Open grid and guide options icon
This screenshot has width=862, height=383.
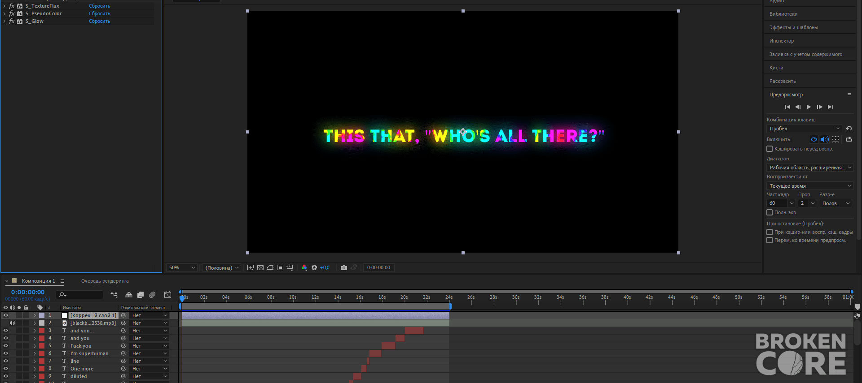[x=290, y=267]
